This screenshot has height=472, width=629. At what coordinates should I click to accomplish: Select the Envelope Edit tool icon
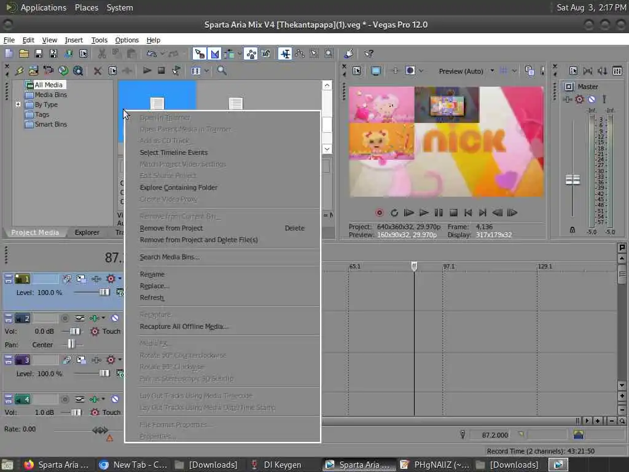click(x=300, y=53)
